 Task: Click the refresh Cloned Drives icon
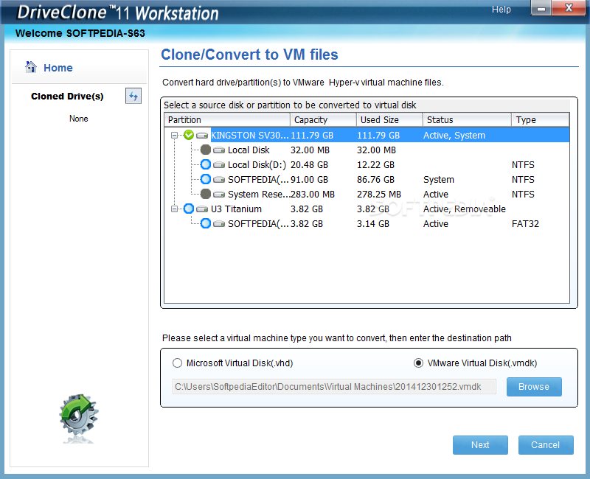pyautogui.click(x=133, y=97)
